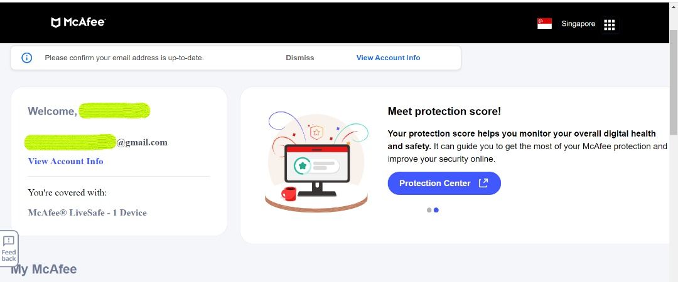Click the info icon in email notice
The image size is (678, 282).
click(27, 58)
